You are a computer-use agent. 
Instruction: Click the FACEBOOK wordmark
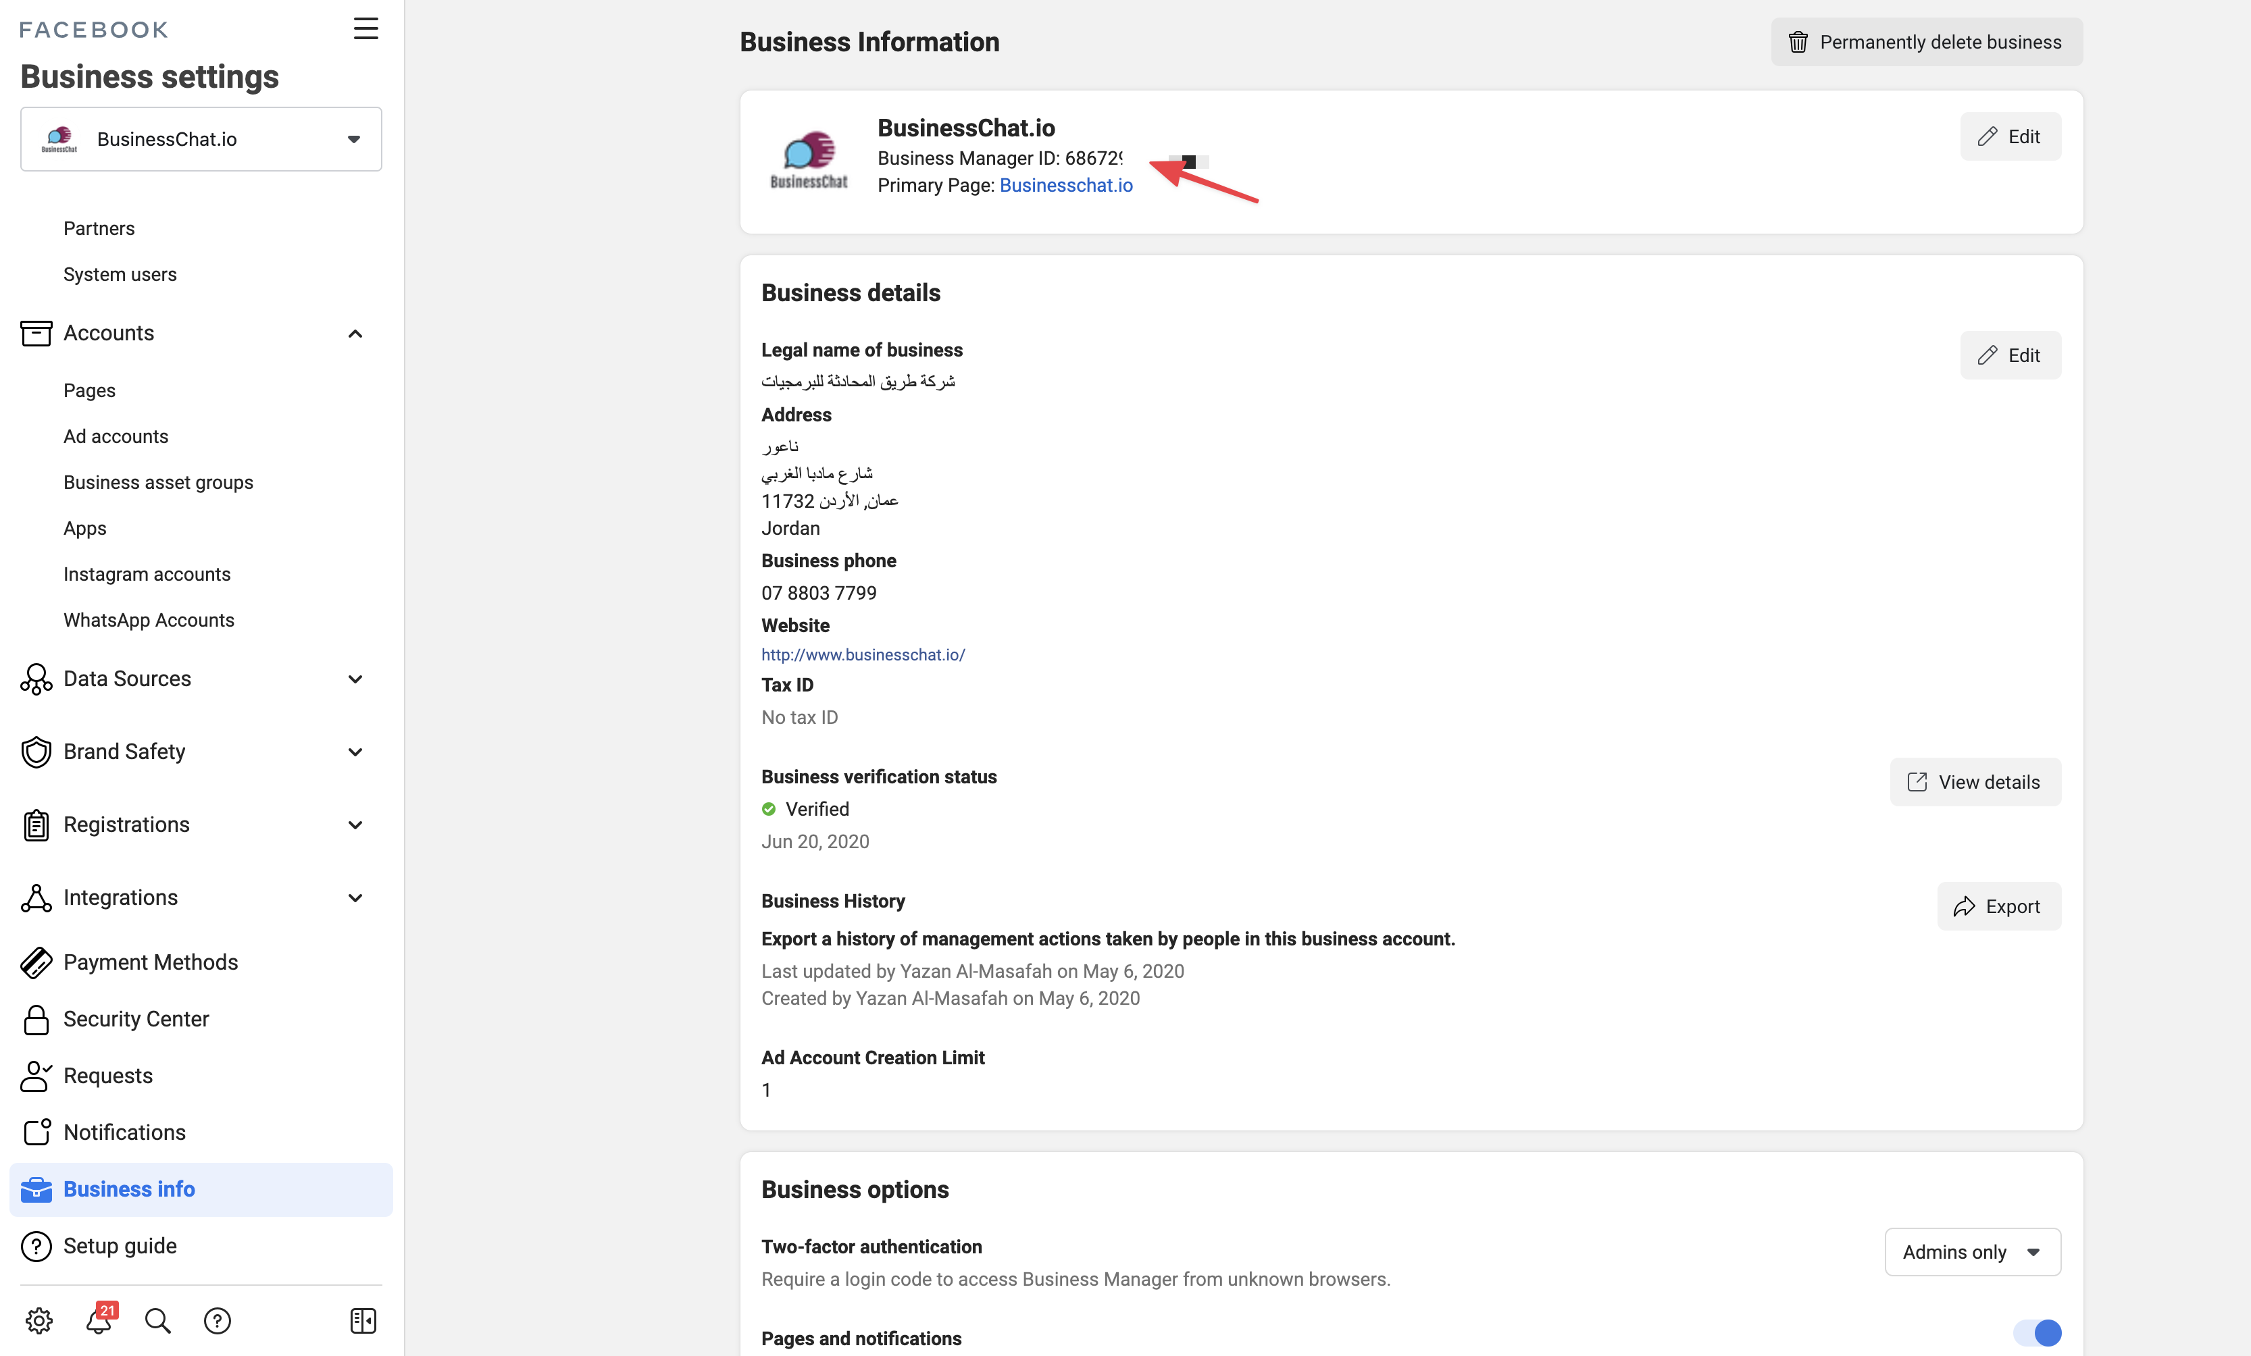point(94,30)
